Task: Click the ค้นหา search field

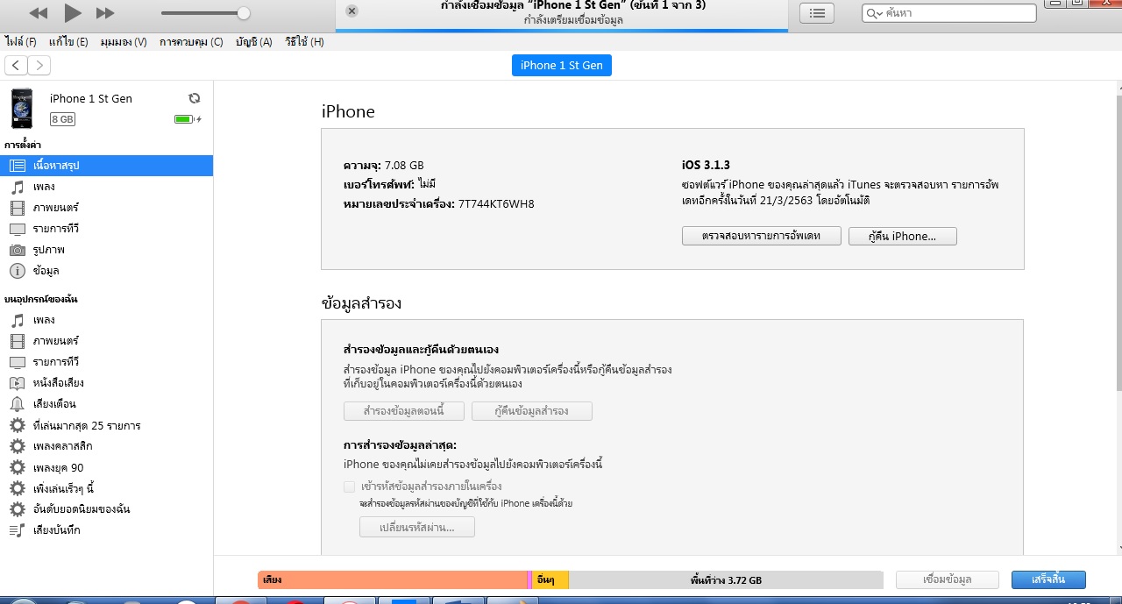Action: [x=949, y=13]
